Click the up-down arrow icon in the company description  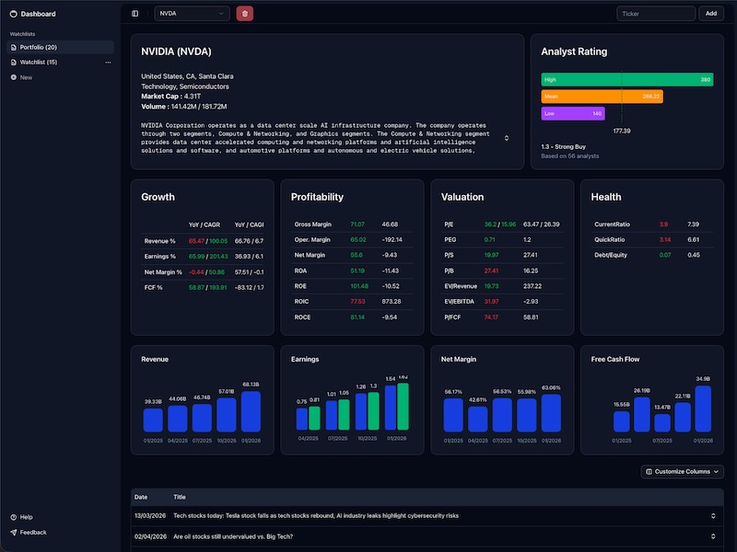pos(507,137)
